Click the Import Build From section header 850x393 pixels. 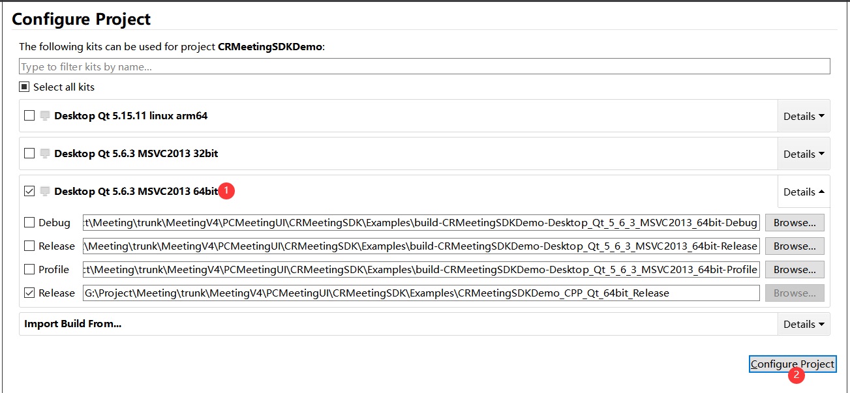point(73,324)
